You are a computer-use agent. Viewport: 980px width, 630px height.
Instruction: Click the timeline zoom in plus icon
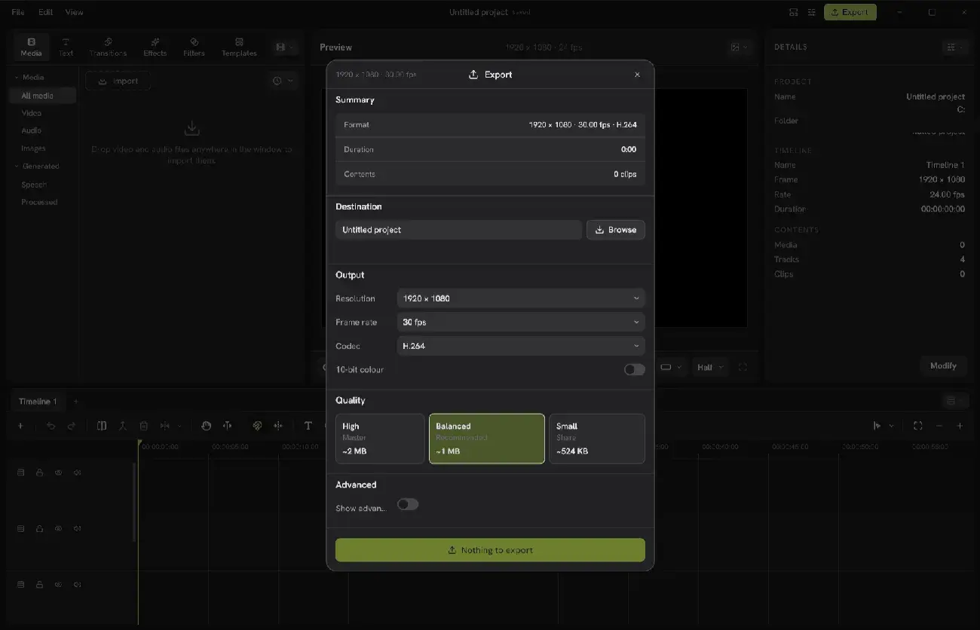[x=960, y=426]
